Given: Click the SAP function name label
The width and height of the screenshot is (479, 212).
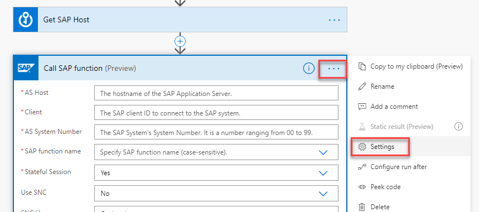Looking at the screenshot, I should click(x=53, y=151).
